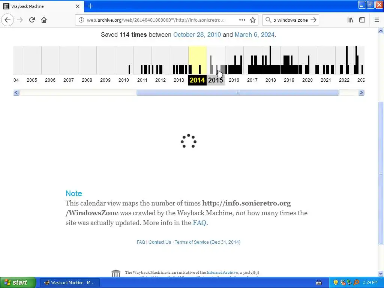Select year 2020 in the timeline
This screenshot has width=384, height=288.
coord(307,80)
